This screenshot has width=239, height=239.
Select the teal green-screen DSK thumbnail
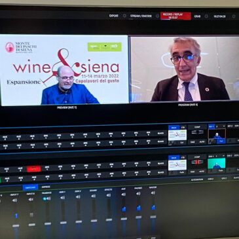[x=216, y=164]
